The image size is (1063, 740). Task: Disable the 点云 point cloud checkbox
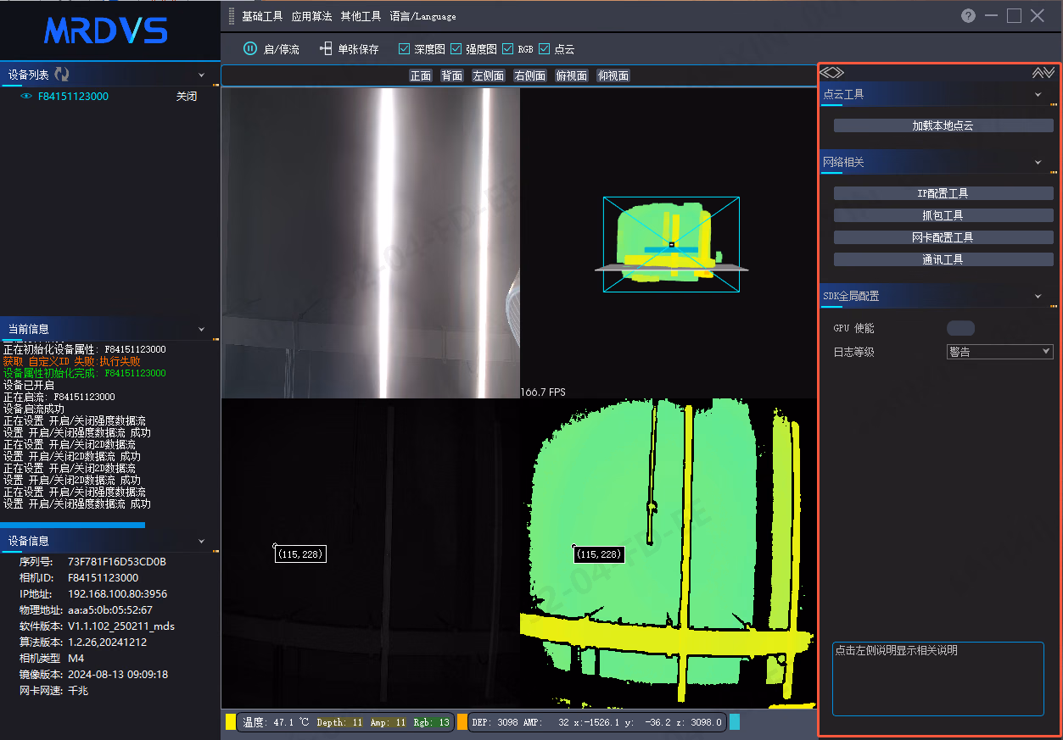click(545, 49)
